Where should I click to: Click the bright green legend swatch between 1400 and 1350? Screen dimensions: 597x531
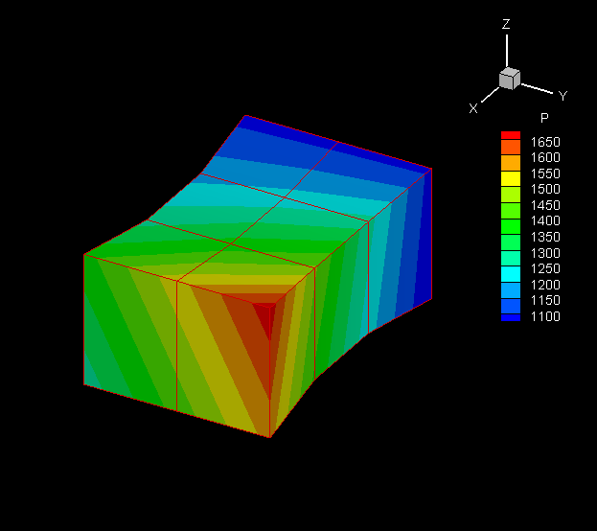[511, 226]
